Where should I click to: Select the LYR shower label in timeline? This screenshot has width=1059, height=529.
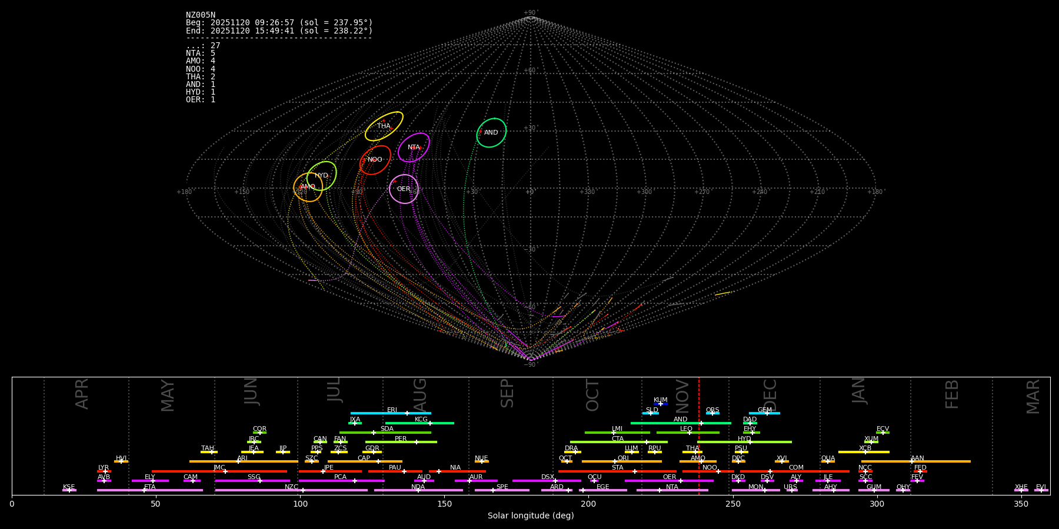coord(104,468)
